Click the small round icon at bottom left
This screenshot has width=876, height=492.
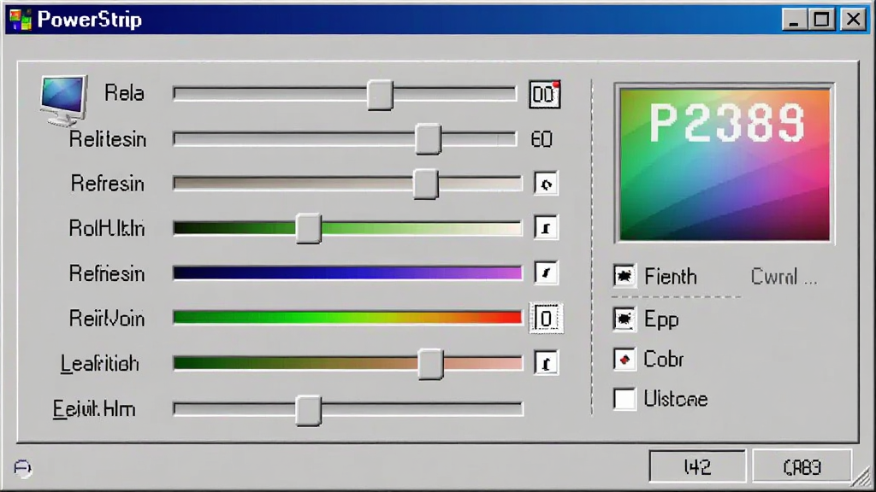22,467
